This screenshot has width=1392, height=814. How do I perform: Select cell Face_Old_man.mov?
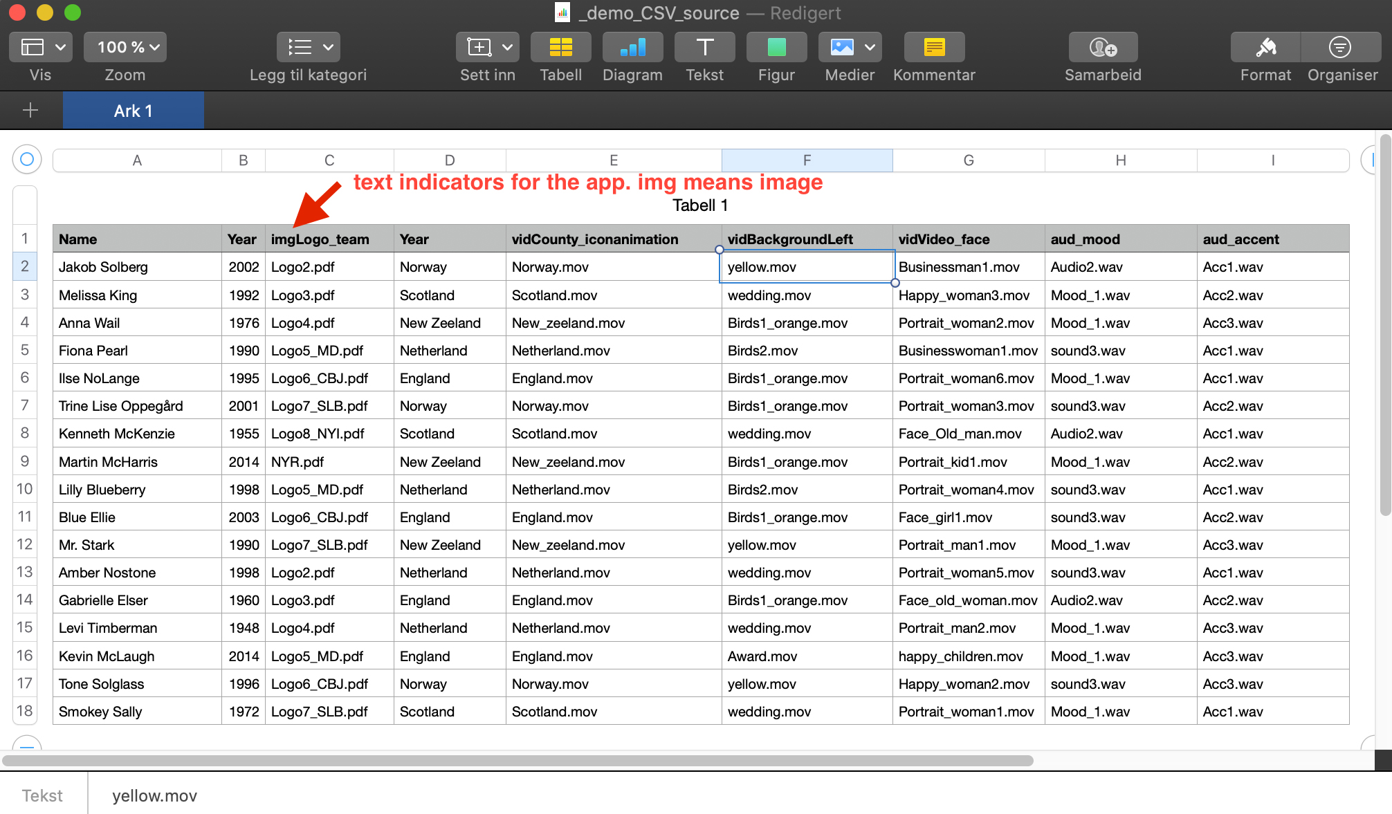click(x=969, y=434)
